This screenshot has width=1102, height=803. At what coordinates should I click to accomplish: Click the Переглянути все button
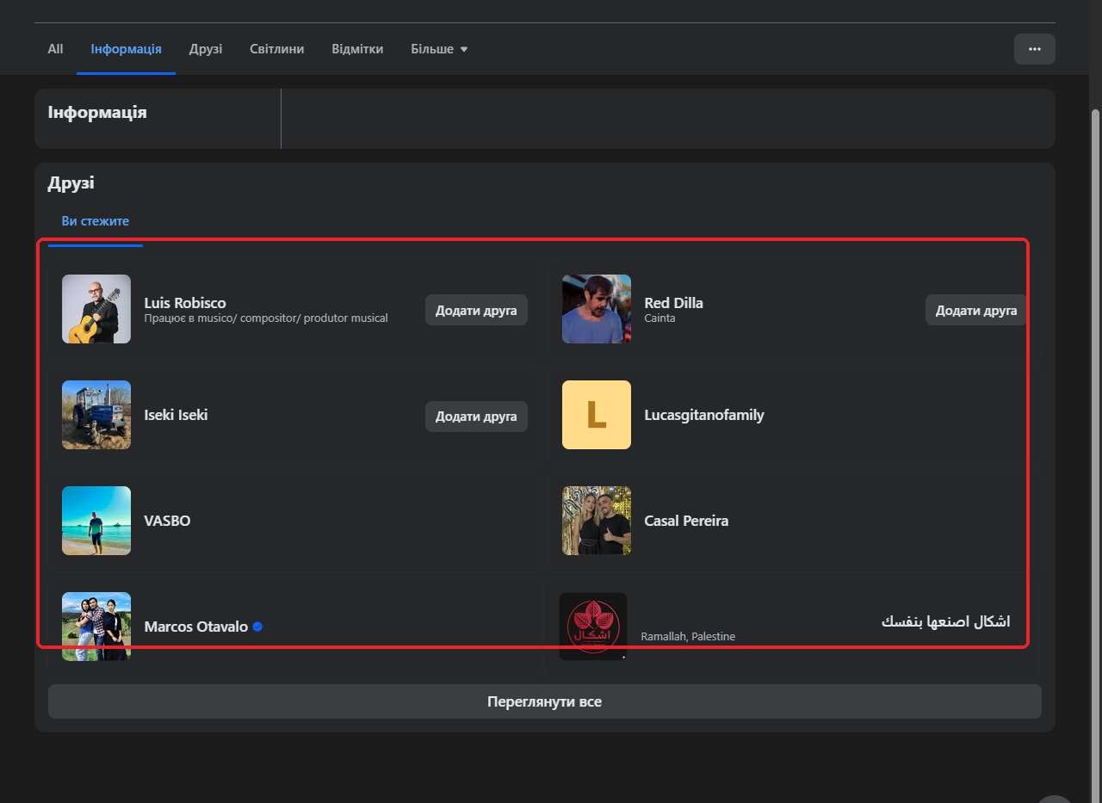click(x=545, y=701)
